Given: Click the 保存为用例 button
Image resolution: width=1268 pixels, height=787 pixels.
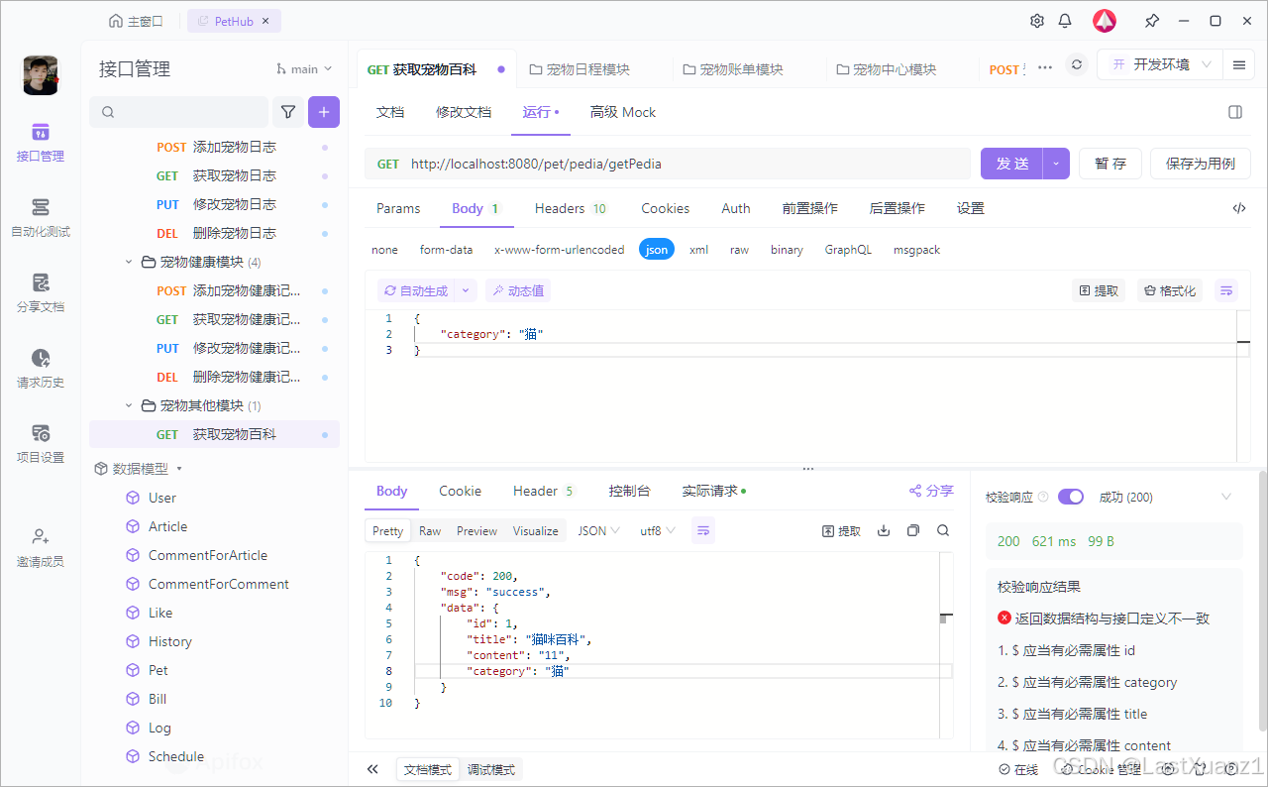Looking at the screenshot, I should [x=1200, y=163].
